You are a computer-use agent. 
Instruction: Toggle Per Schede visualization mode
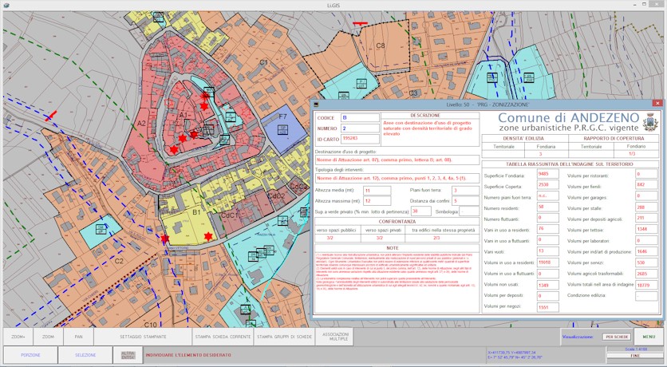616,337
